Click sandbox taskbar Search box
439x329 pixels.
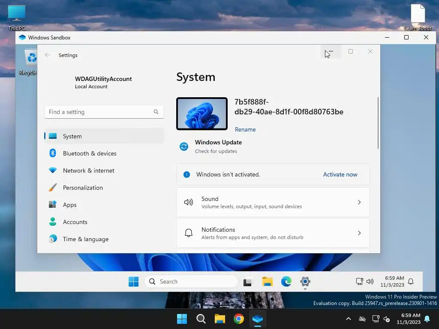(191, 281)
